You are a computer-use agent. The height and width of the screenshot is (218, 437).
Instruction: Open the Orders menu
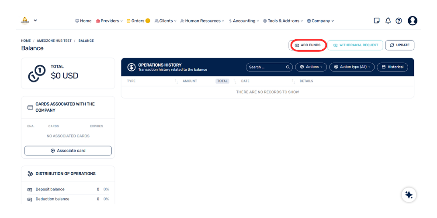click(x=136, y=21)
